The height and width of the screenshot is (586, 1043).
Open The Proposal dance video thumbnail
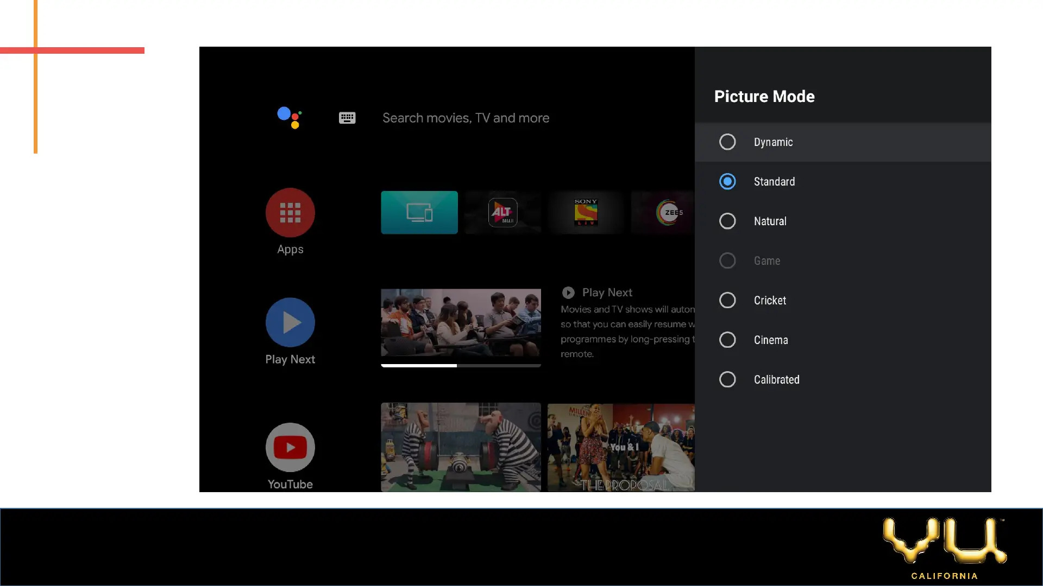[x=620, y=447]
